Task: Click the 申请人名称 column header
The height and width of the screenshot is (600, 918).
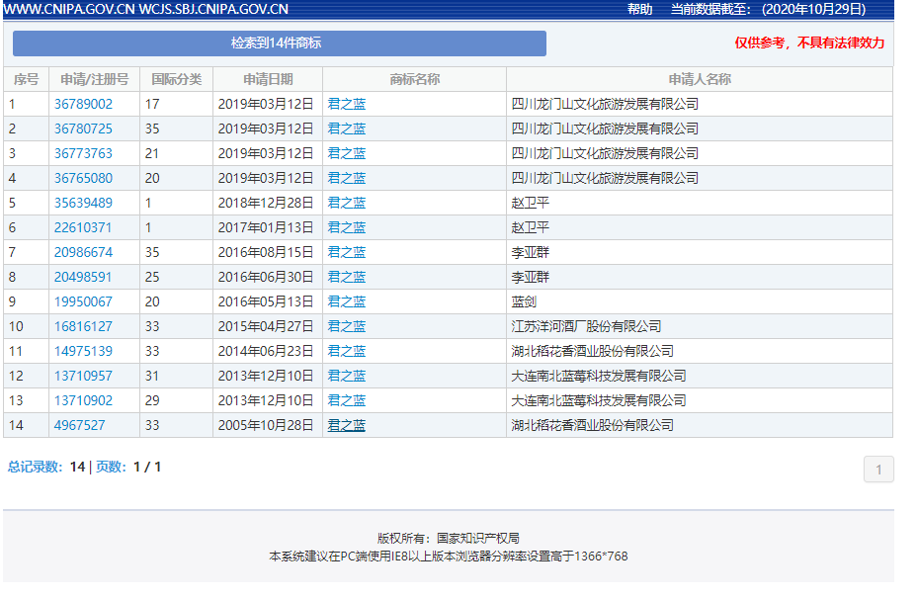Action: click(x=699, y=79)
